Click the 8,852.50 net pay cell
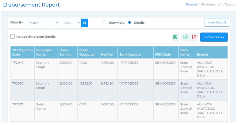The image size is (240, 125). pyautogui.click(x=107, y=84)
